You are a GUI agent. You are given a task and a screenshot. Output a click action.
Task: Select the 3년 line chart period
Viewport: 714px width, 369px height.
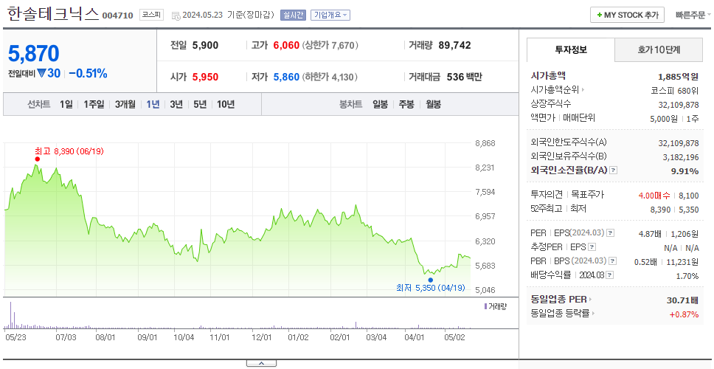pos(176,104)
